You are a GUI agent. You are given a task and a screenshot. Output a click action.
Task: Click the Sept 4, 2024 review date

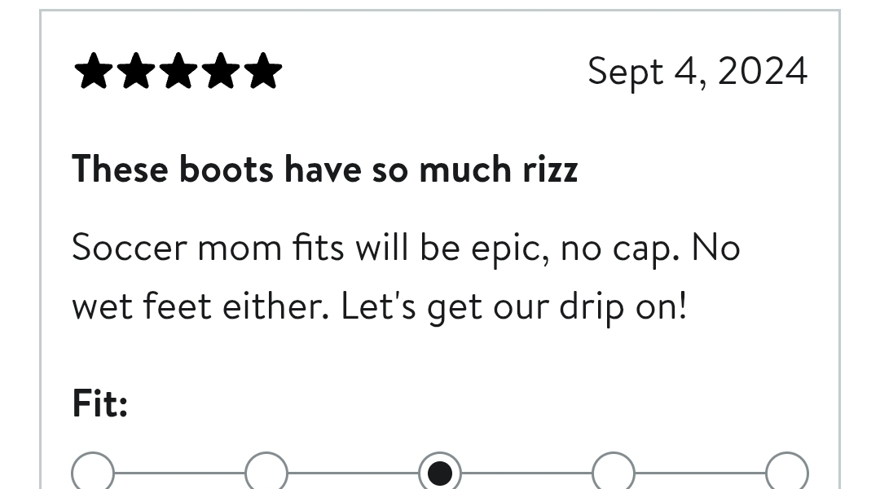697,72
